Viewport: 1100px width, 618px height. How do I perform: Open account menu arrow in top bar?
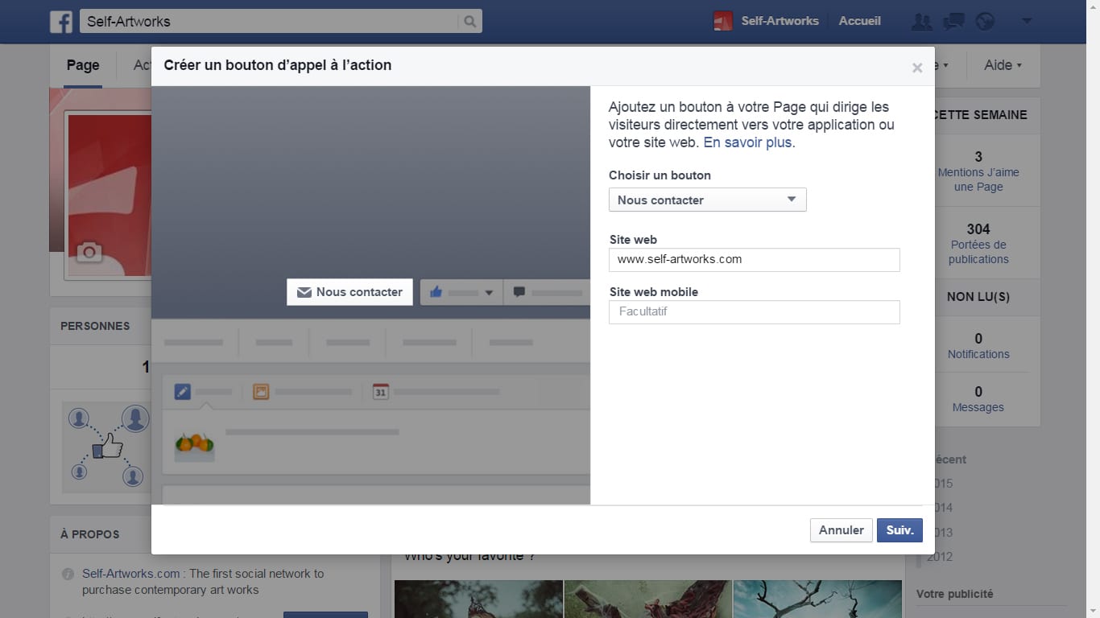[x=1026, y=21]
